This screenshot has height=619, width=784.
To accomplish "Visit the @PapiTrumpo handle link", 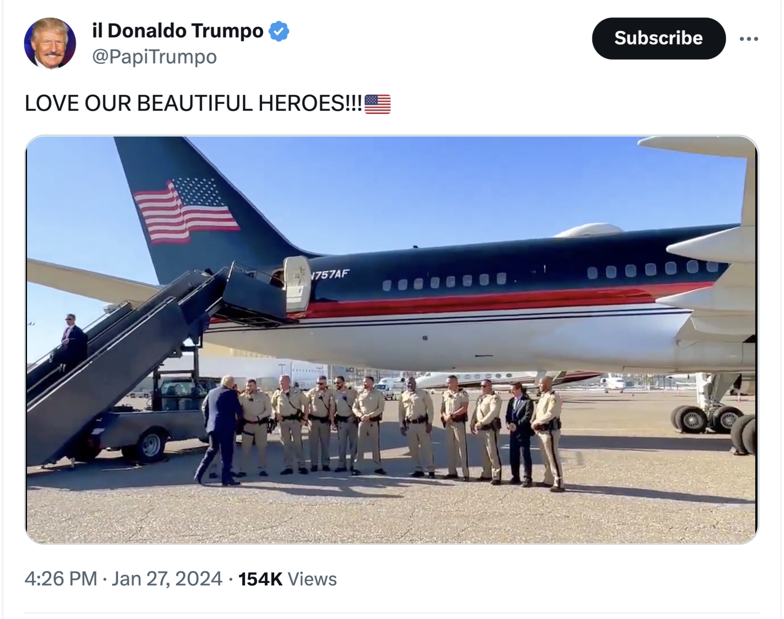I will coord(154,56).
